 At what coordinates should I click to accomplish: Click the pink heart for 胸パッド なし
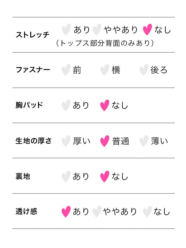[105, 105]
